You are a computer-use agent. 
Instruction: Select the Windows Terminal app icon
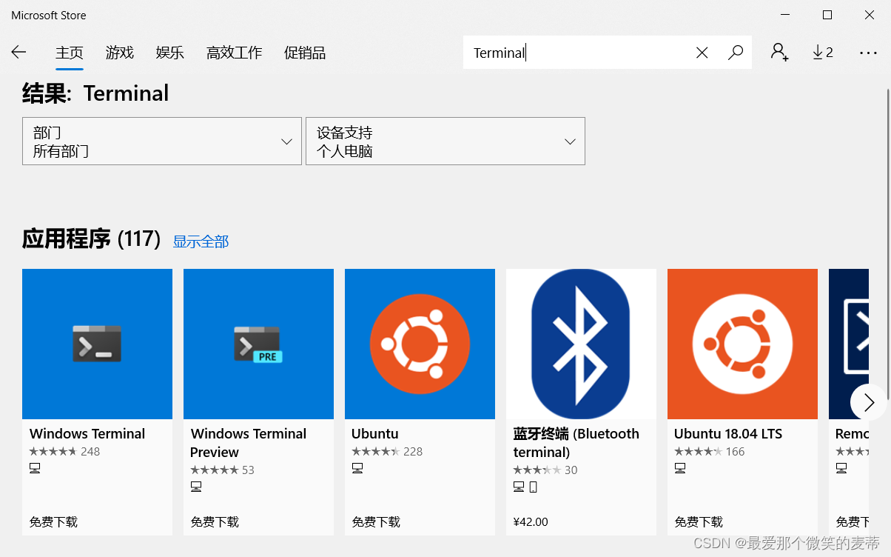click(97, 343)
